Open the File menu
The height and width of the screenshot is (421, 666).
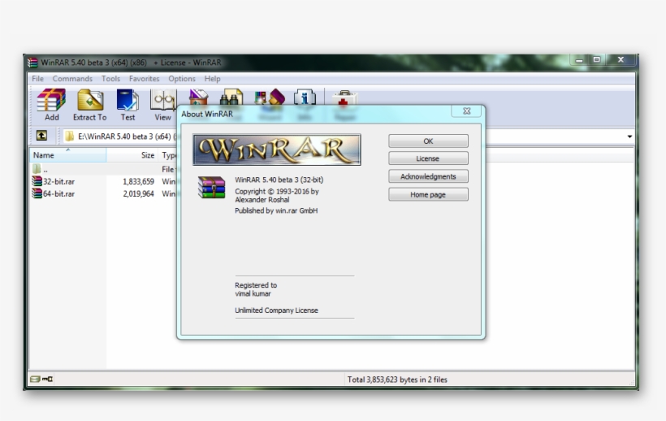(38, 79)
